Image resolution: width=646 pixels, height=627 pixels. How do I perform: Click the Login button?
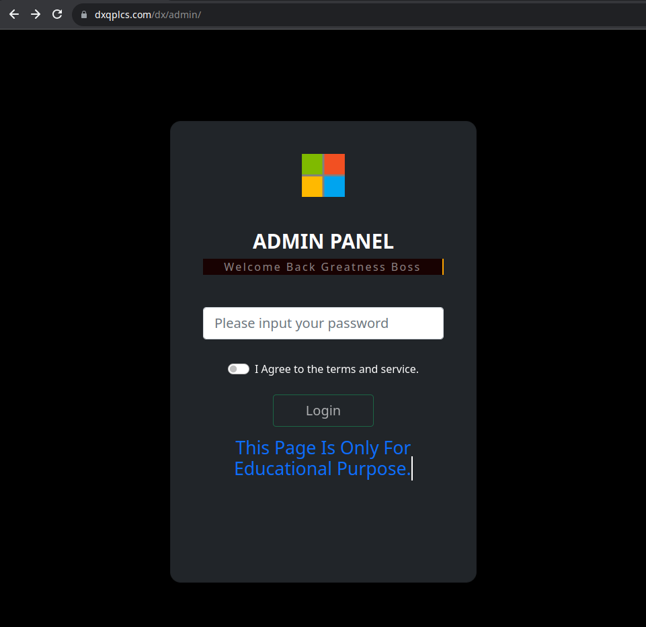tap(323, 411)
